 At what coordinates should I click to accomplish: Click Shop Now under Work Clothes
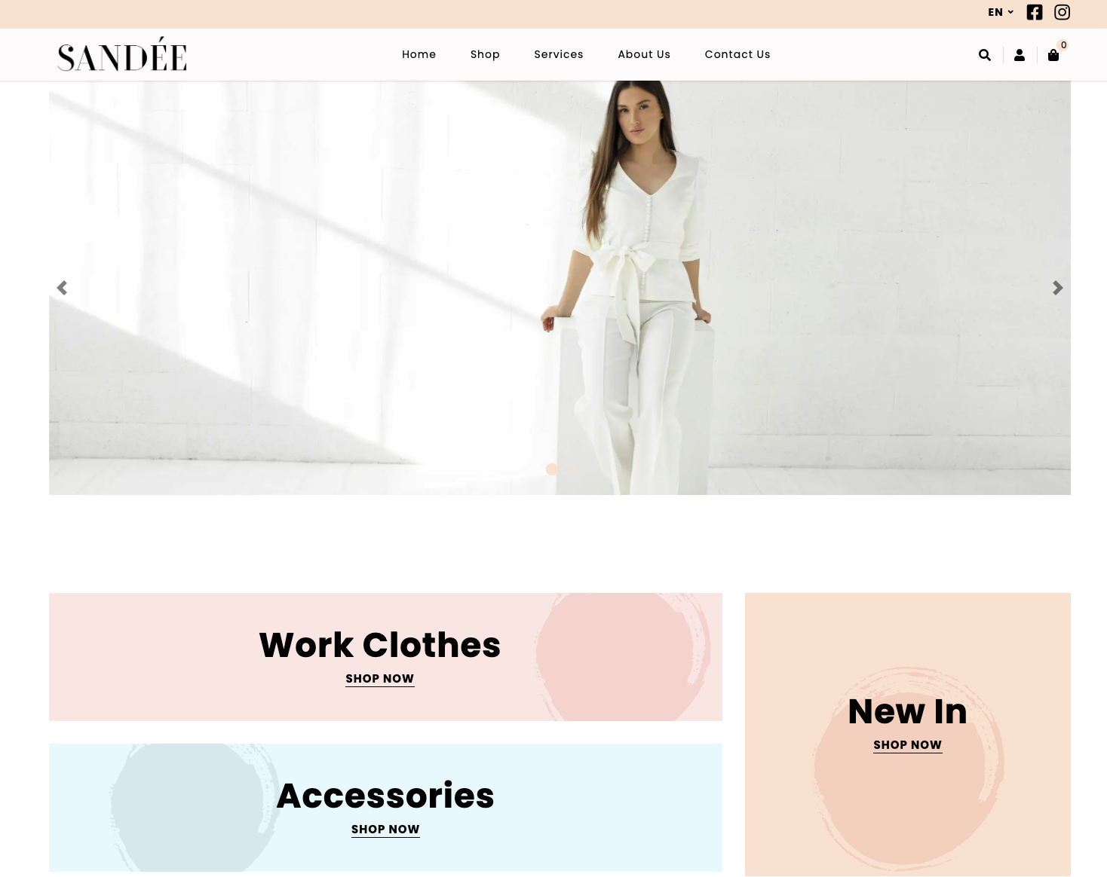380,679
